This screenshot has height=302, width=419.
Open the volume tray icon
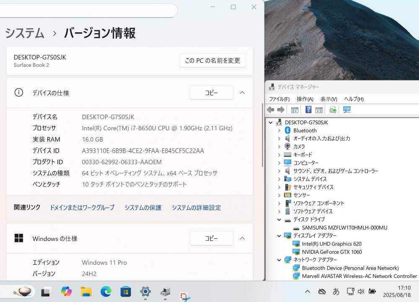pos(361,292)
